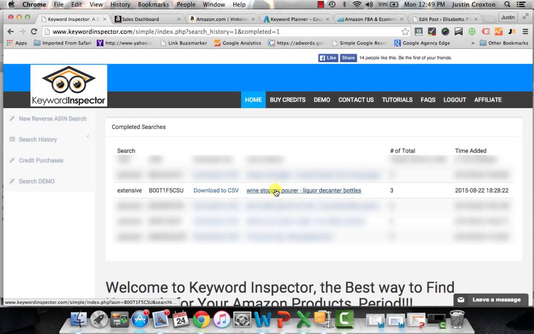Open the DEMO nav link

pos(322,100)
